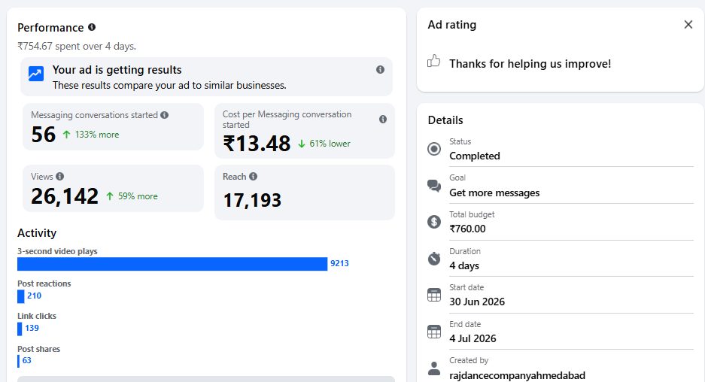This screenshot has height=382, width=705.
Task: Click the '4 days' duration value
Action: click(464, 265)
